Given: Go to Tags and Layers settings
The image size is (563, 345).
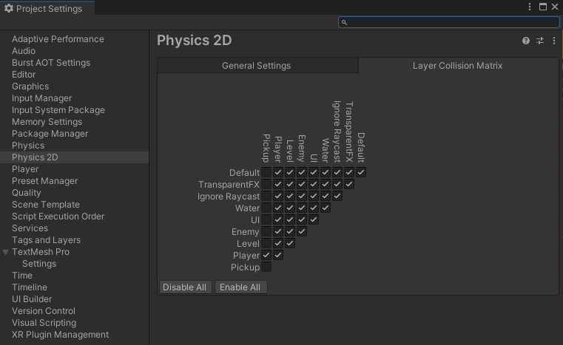Looking at the screenshot, I should point(46,240).
